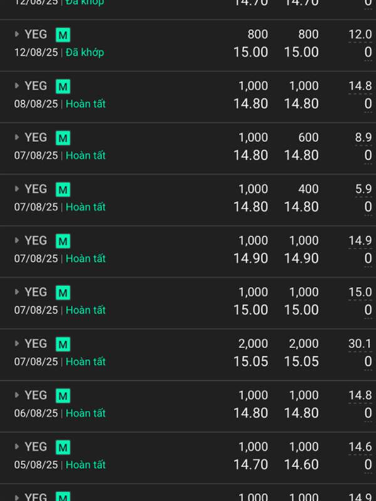Click the M badge on the 2,000 share YEG order
The height and width of the screenshot is (501, 376).
coord(63,344)
